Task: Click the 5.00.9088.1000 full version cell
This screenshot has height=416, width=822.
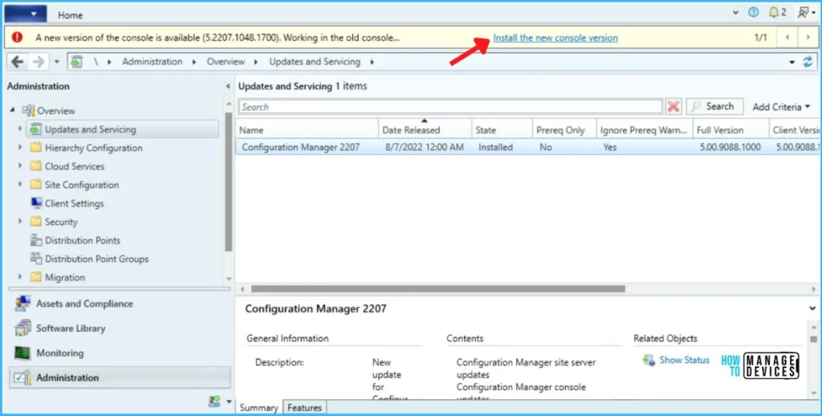Action: pos(730,148)
